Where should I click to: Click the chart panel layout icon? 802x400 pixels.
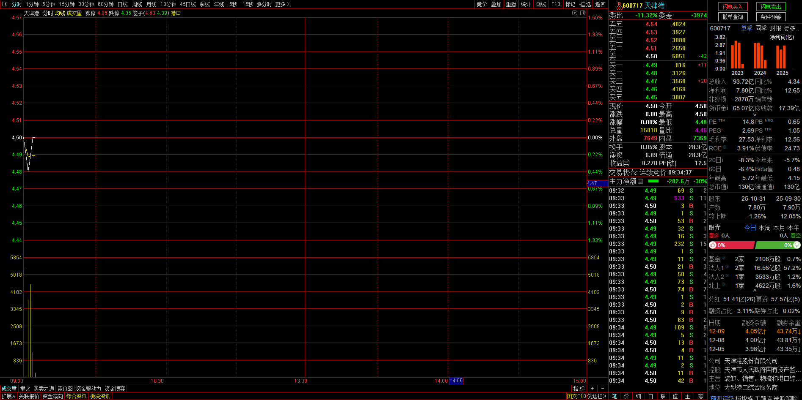pos(583,13)
